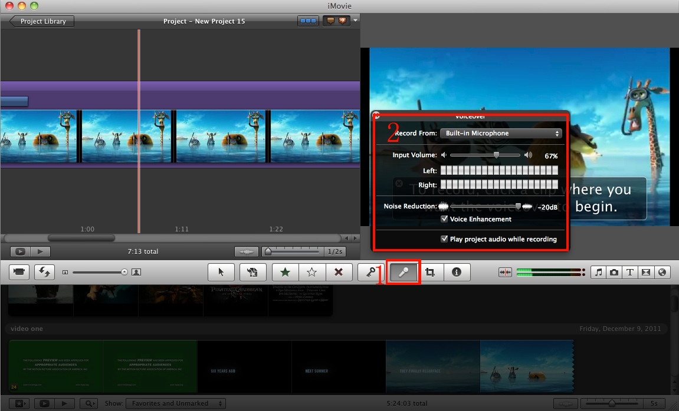
Task: Open the titles browser T icon
Action: 630,272
